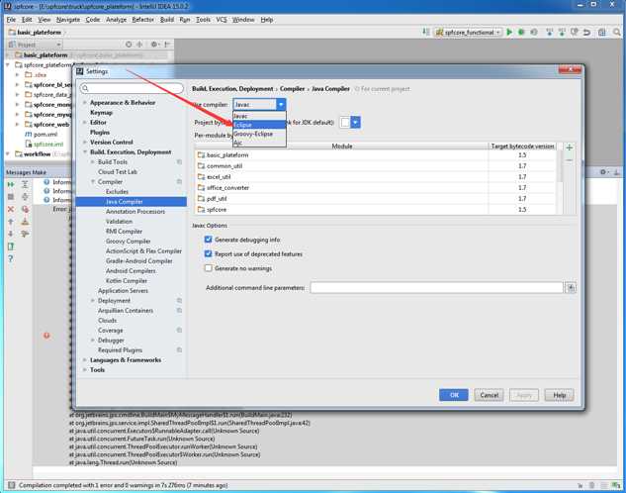
Task: Click the OK button
Action: (454, 395)
